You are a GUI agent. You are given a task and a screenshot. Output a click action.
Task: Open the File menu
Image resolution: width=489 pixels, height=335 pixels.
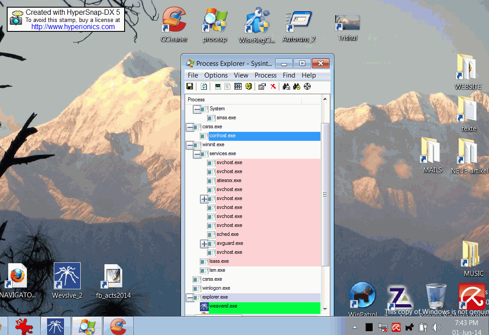(193, 75)
